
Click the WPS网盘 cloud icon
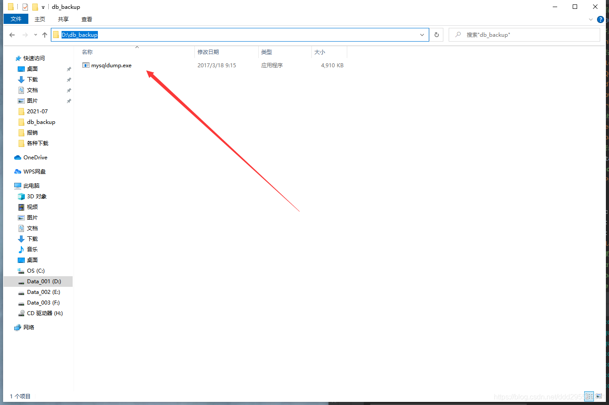[18, 172]
